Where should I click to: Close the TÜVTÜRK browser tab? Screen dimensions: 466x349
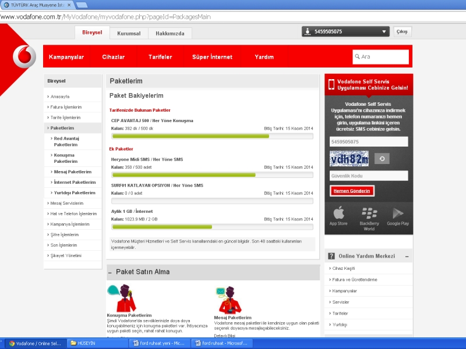(x=69, y=5)
